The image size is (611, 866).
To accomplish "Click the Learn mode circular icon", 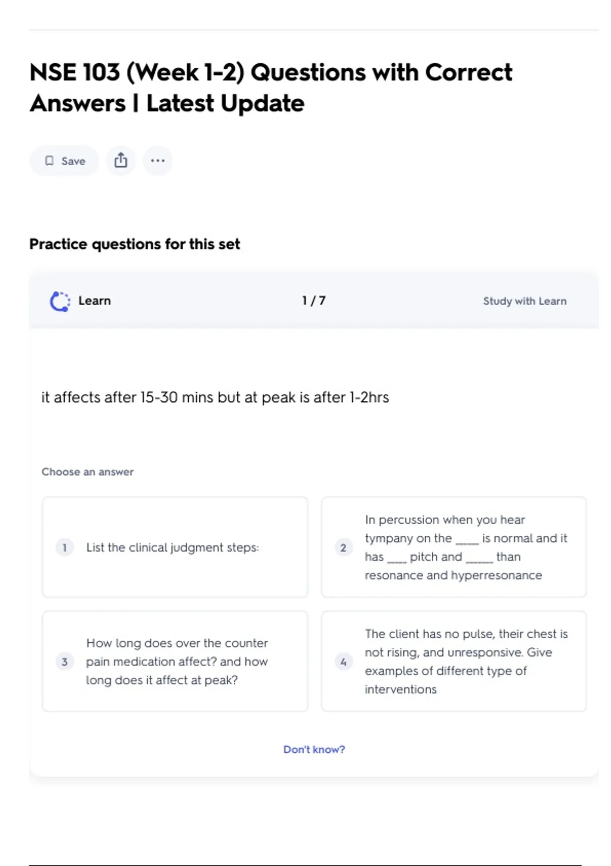I will 60,301.
